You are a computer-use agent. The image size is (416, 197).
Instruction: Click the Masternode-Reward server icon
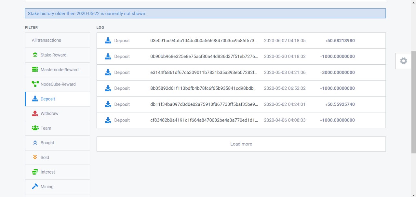click(35, 70)
